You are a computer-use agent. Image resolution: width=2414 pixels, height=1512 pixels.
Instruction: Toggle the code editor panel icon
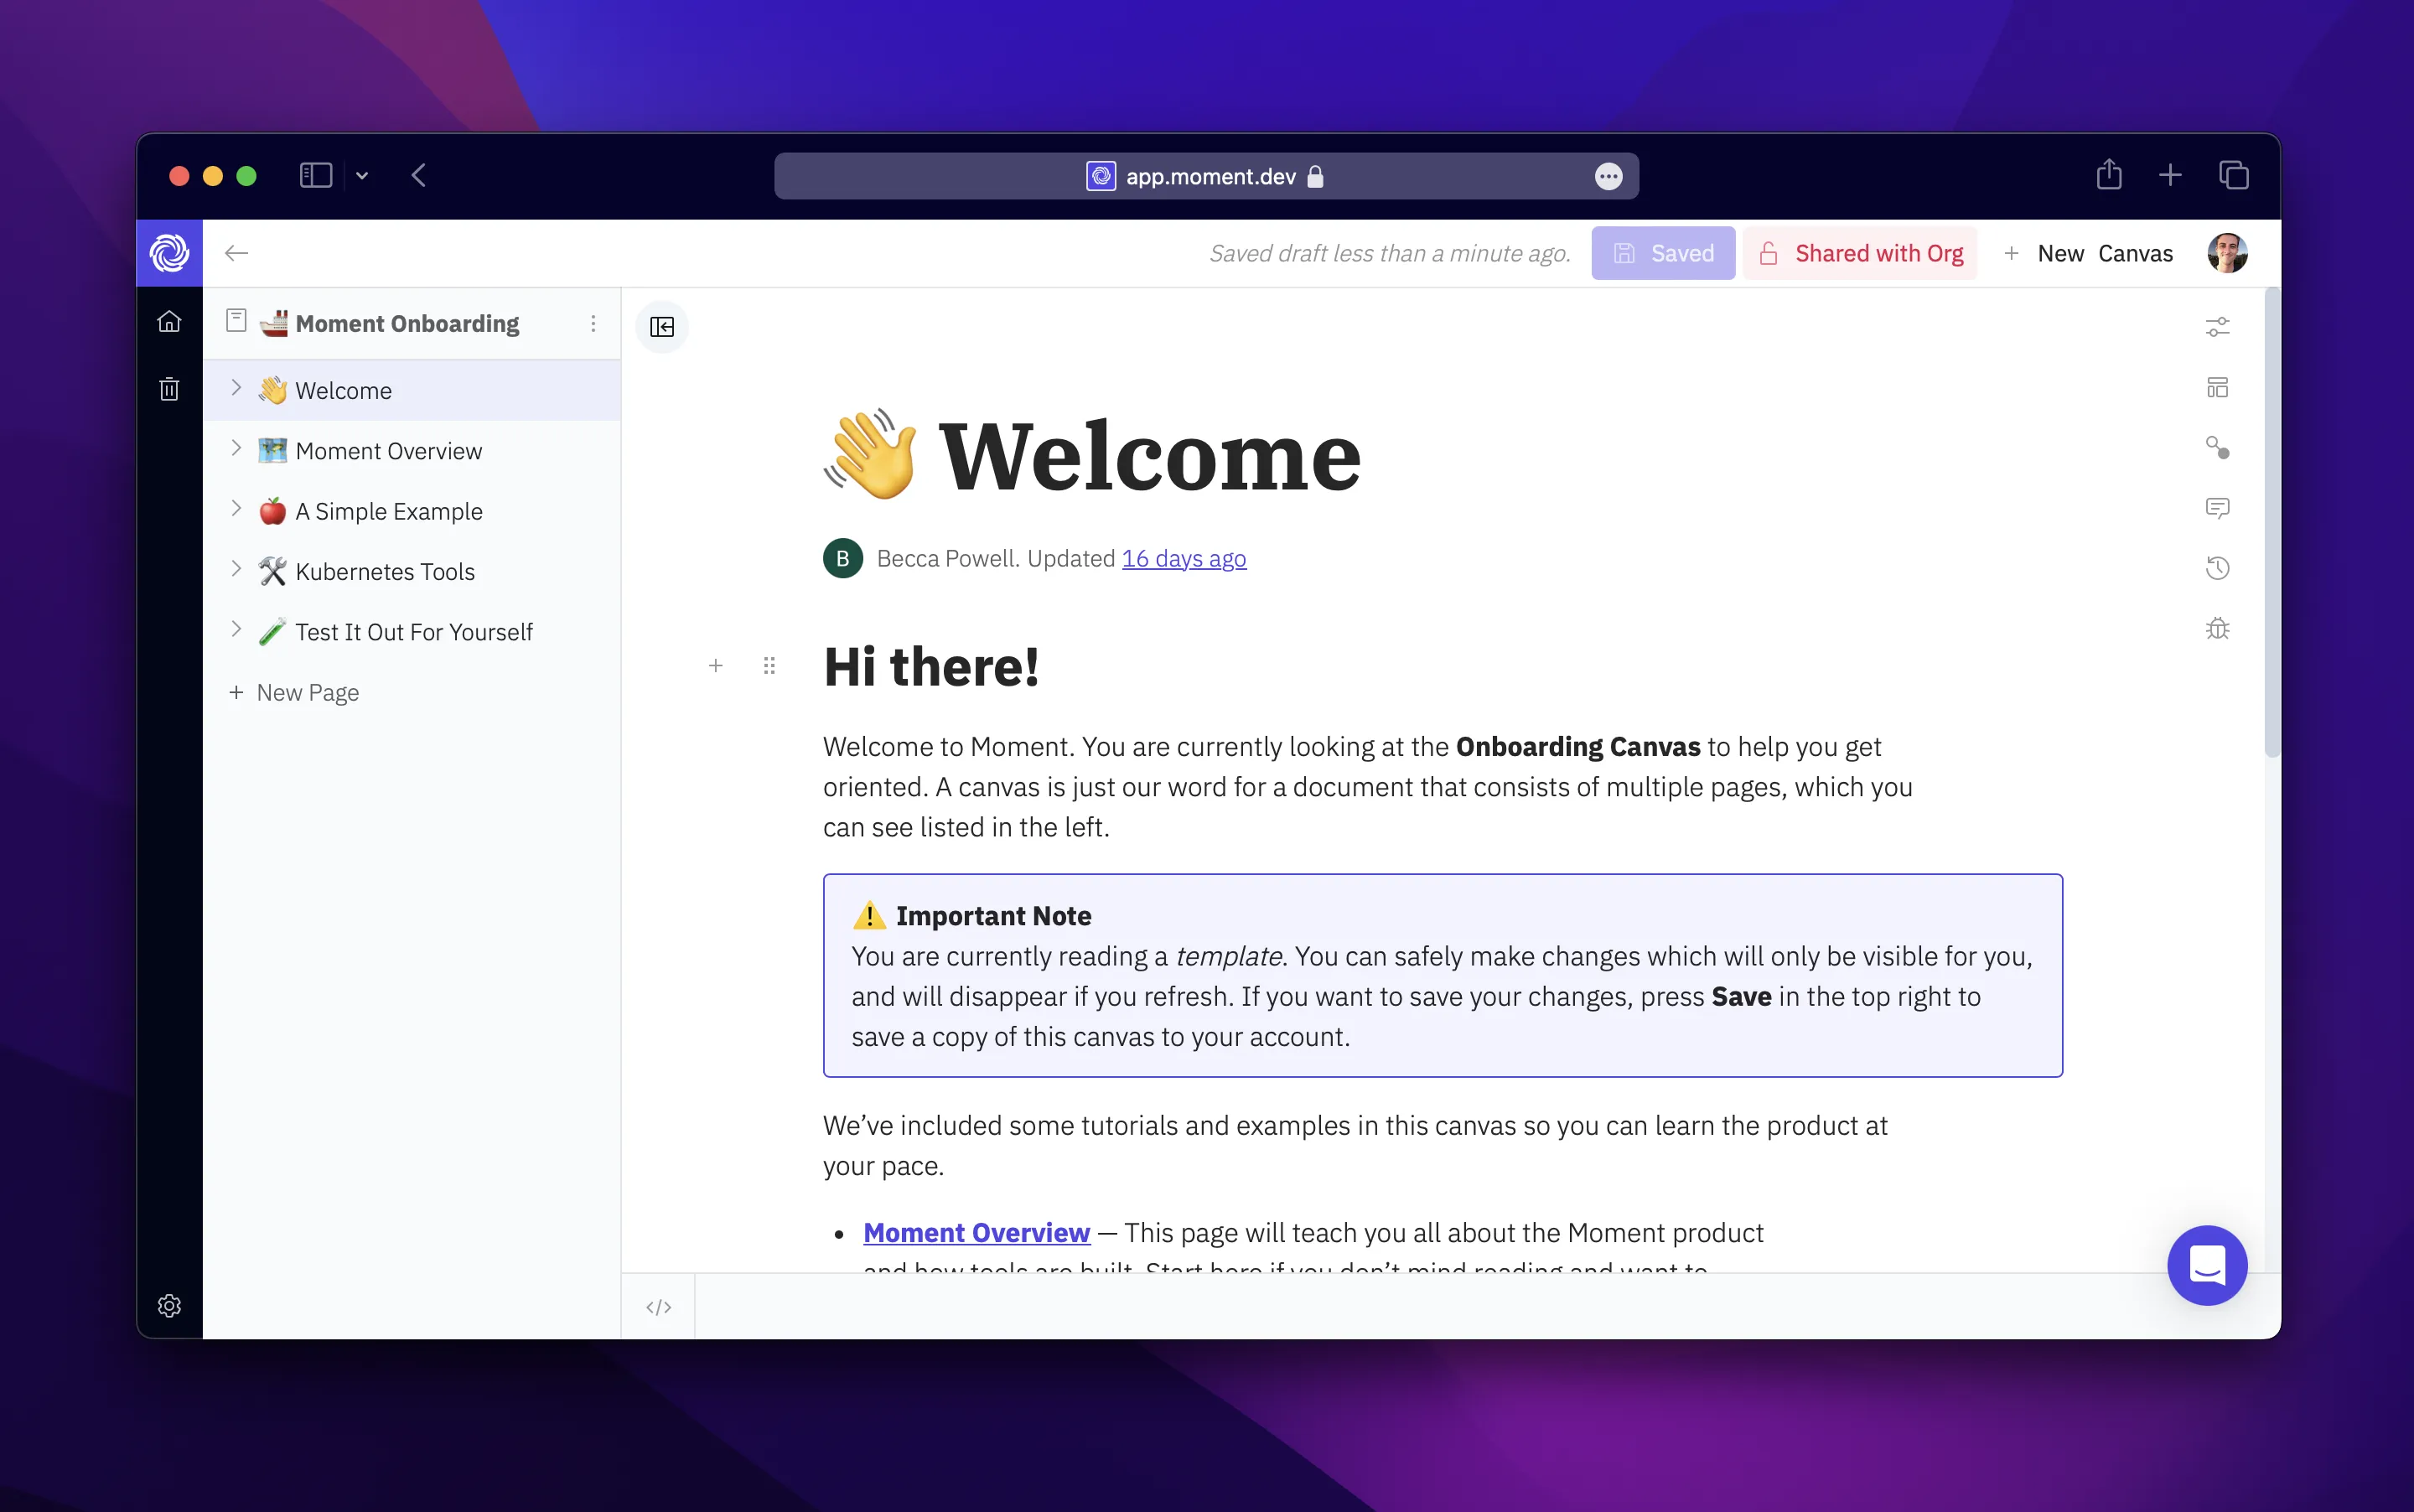pos(659,1307)
